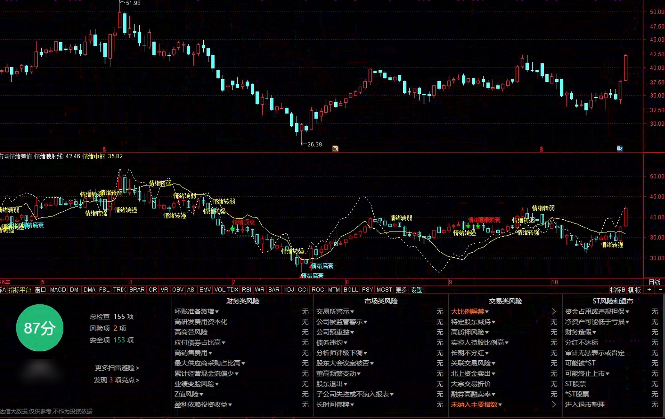
Task: Click 可能被*ST risk item
Action: pos(580,363)
